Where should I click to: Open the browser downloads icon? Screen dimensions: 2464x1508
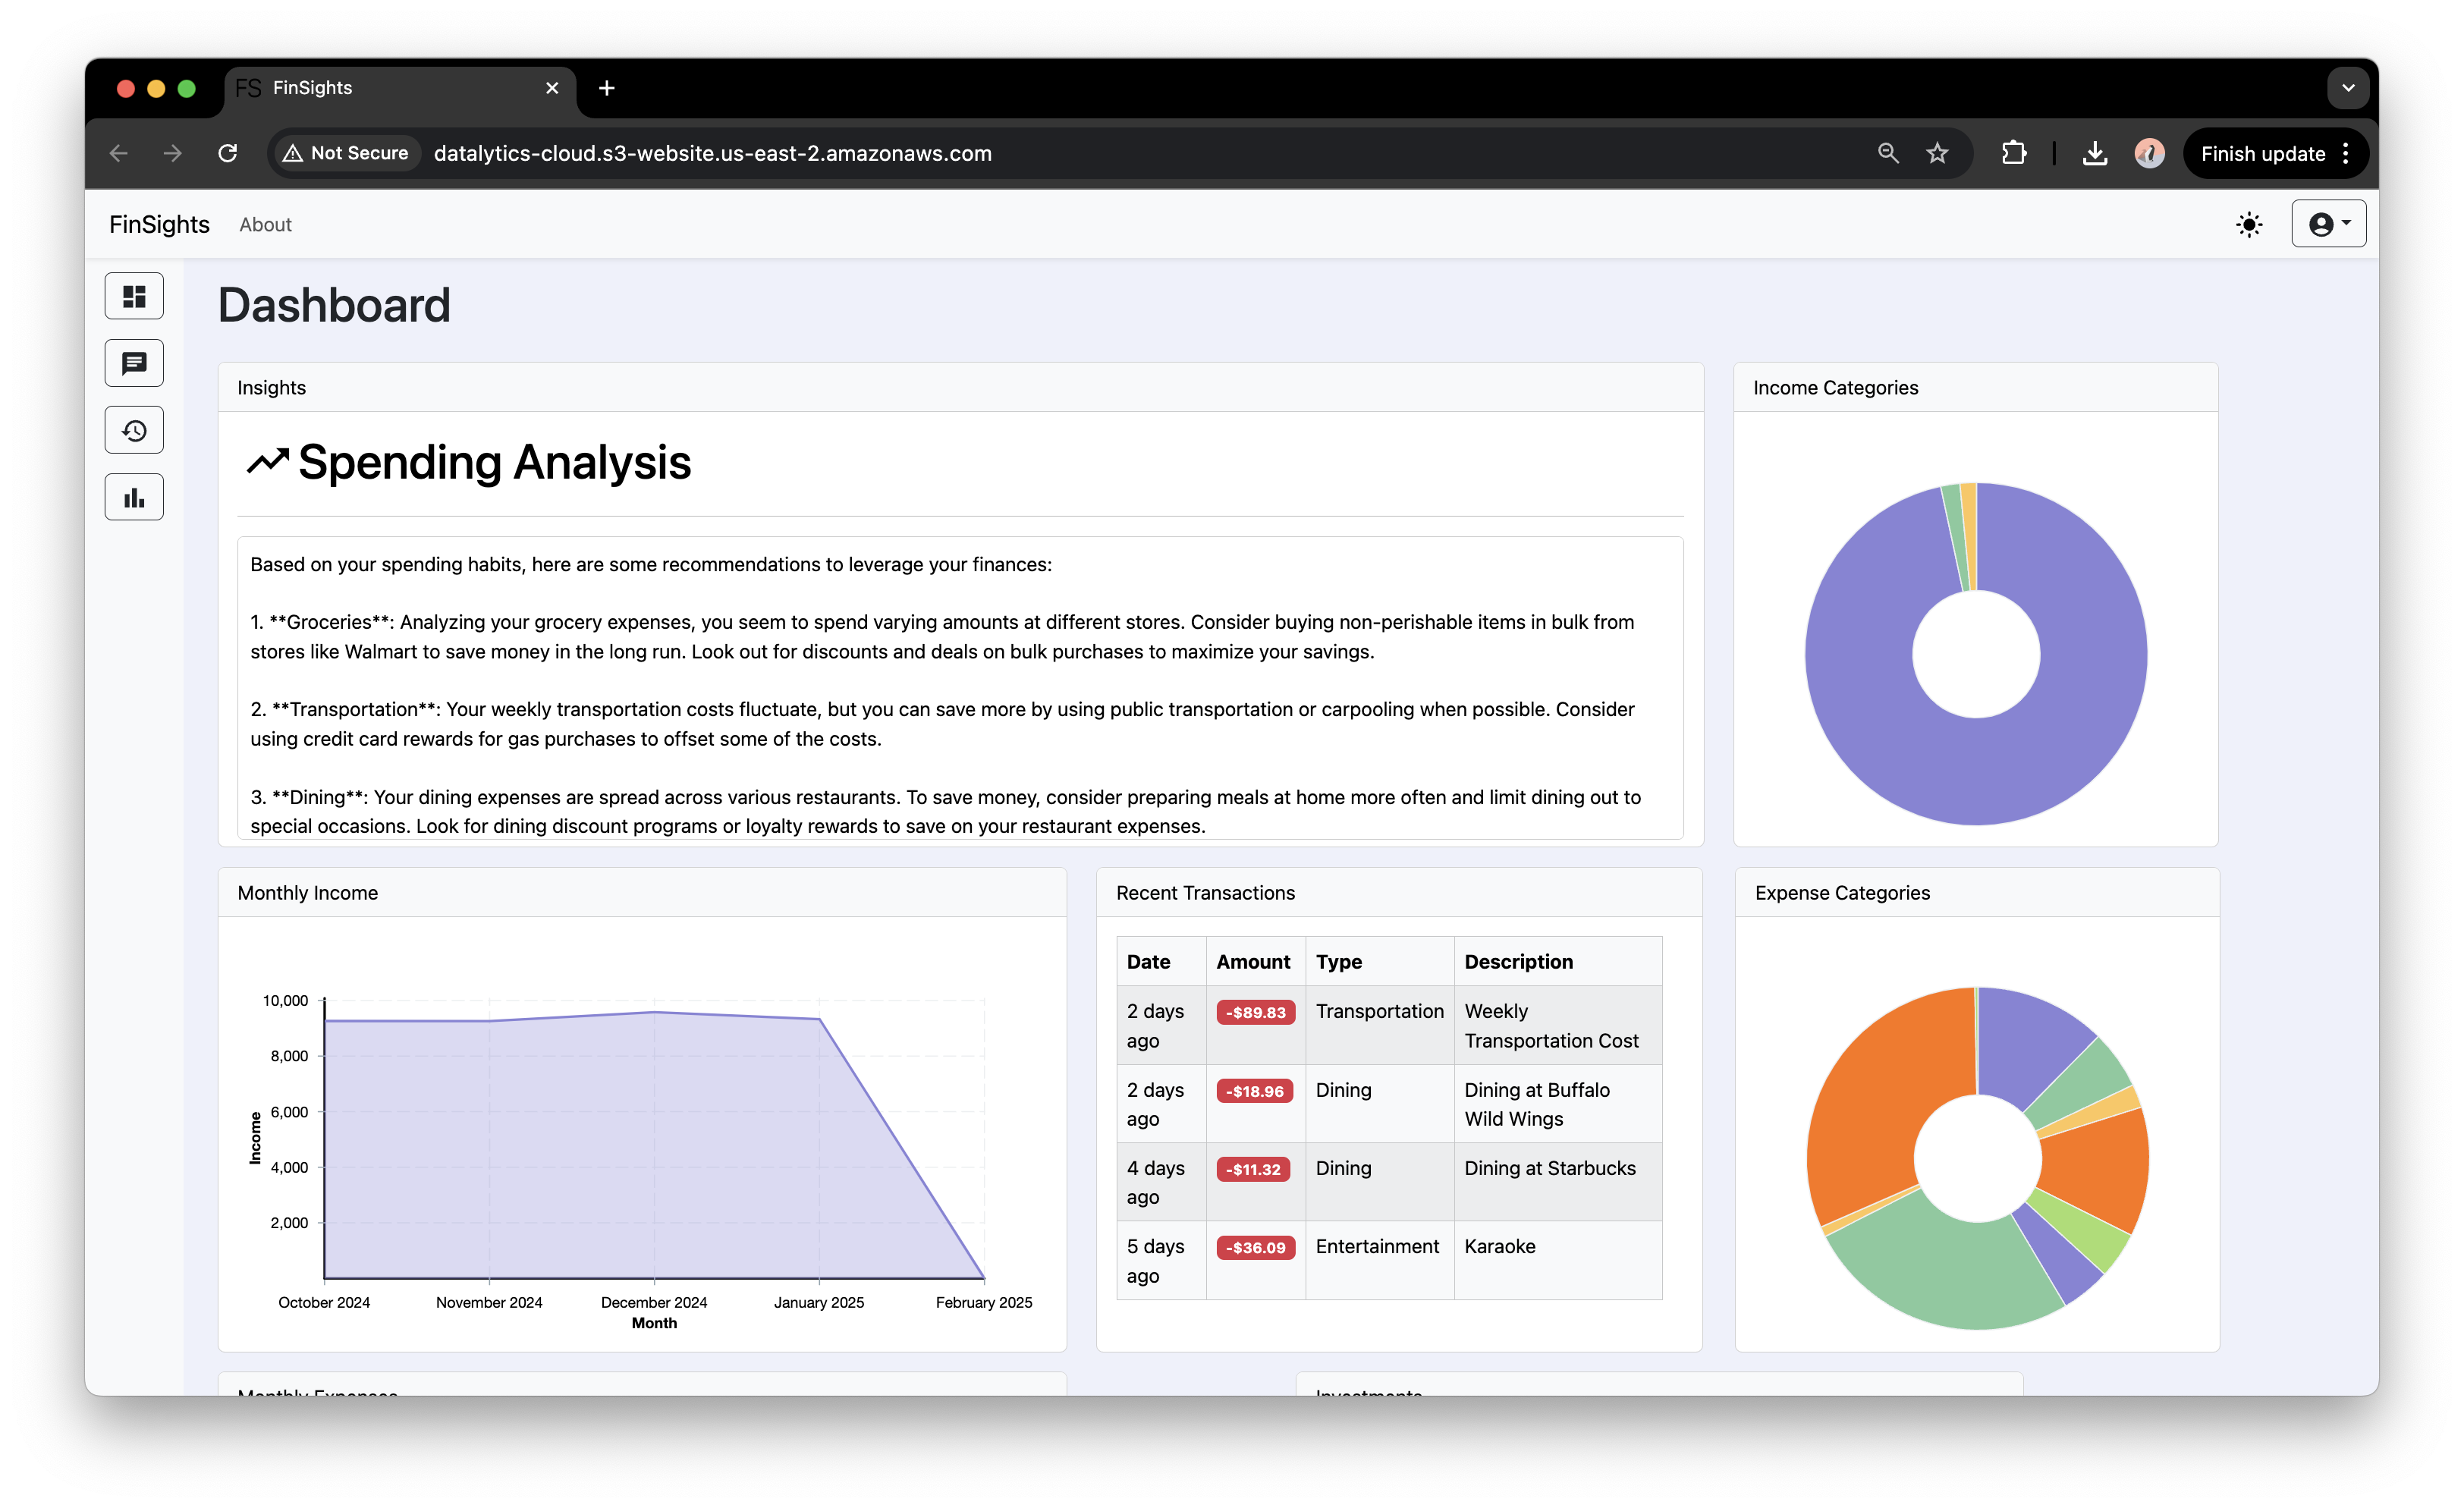(x=2094, y=153)
